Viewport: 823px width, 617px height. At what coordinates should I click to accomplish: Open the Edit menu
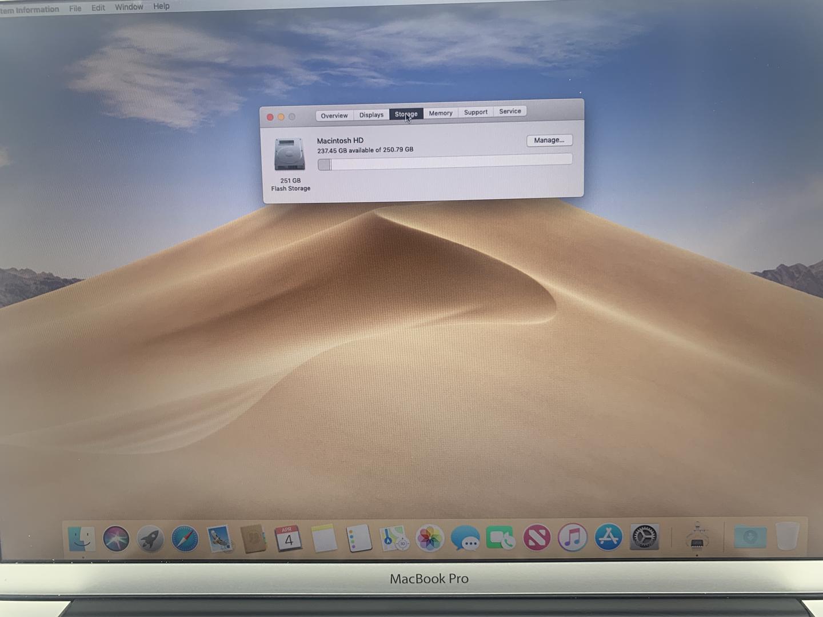click(x=98, y=7)
